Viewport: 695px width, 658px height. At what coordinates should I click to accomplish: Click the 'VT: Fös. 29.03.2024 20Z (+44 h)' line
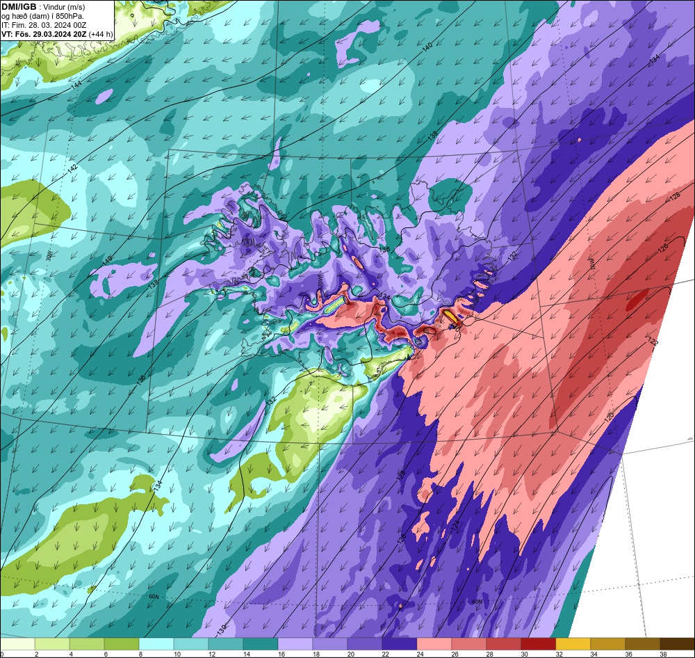click(57, 34)
